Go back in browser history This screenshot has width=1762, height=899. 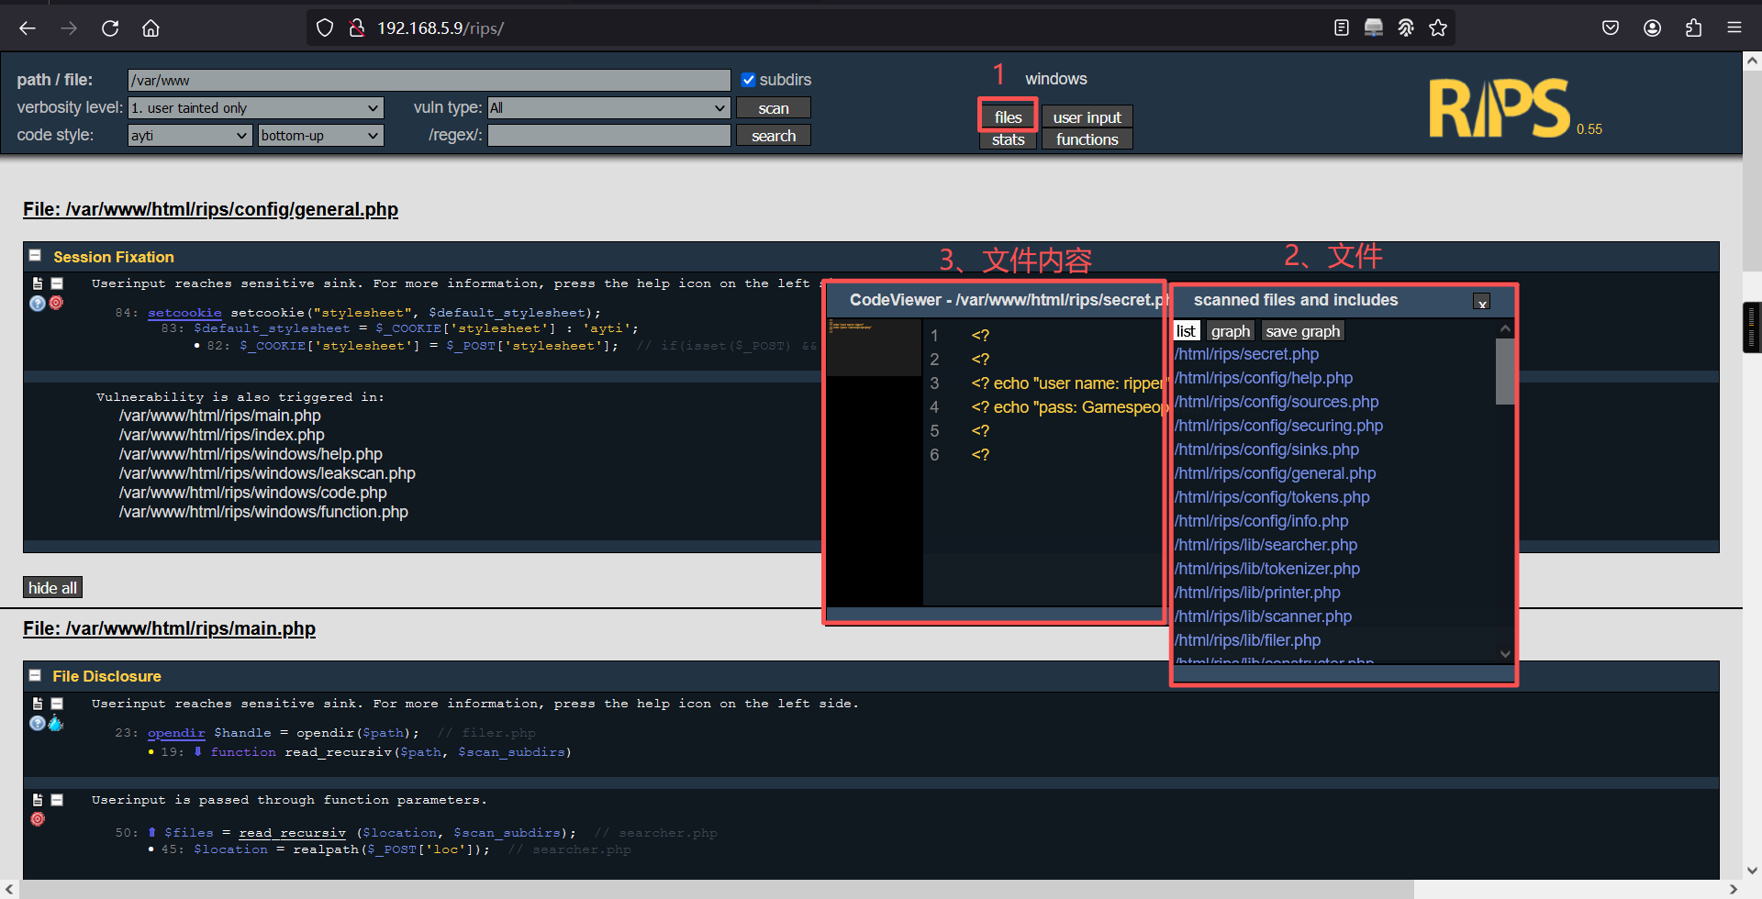[x=28, y=28]
